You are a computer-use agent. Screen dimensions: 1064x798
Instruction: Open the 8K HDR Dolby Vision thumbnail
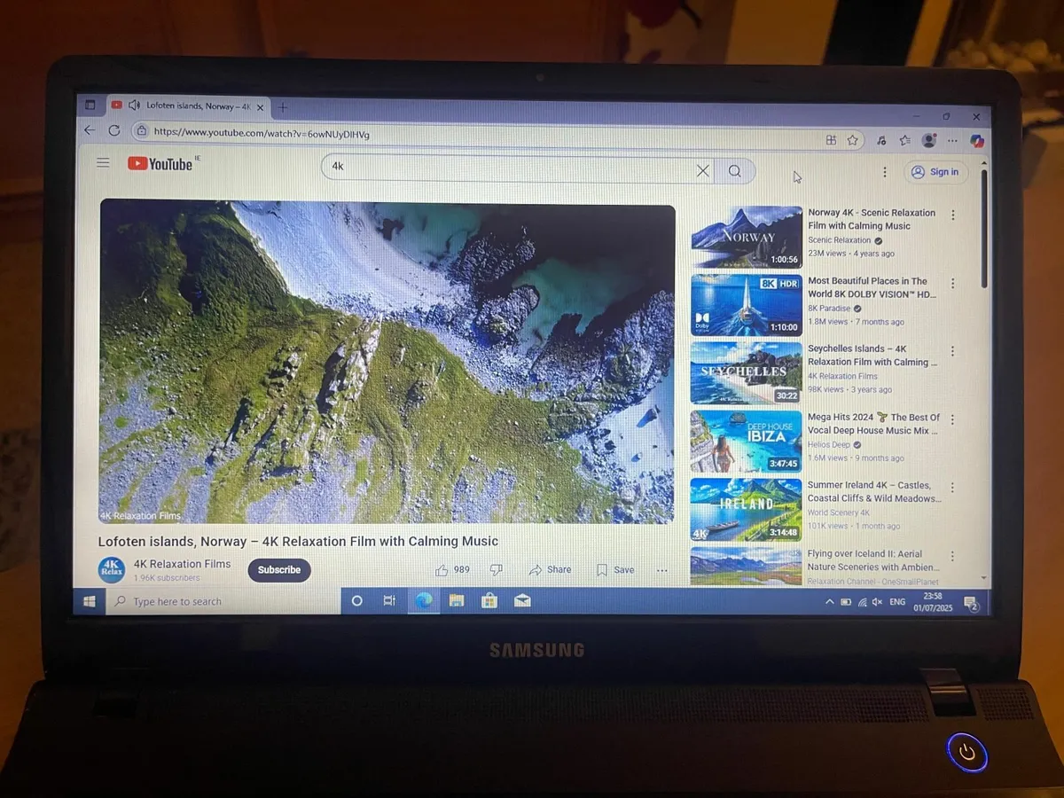click(x=747, y=305)
